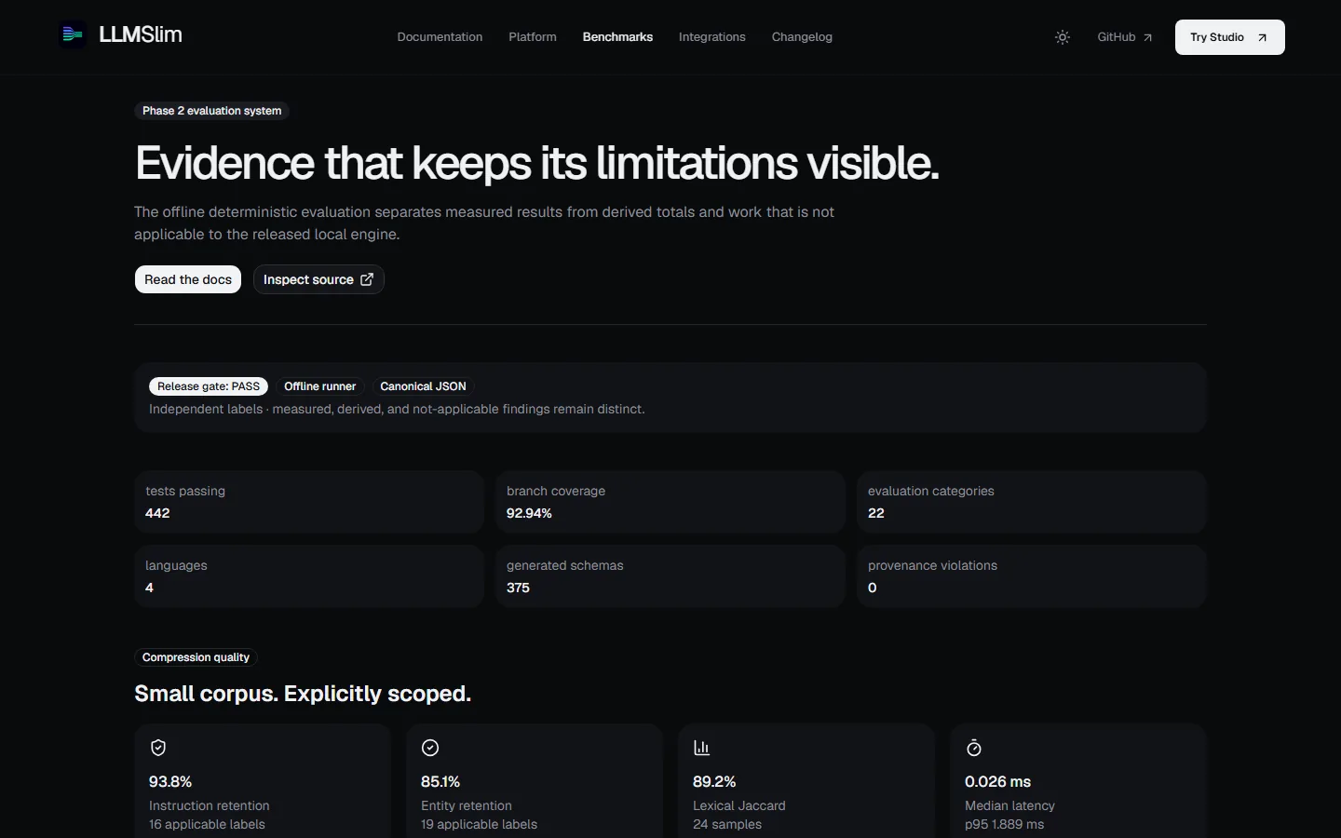Viewport: 1341px width, 838px height.
Task: Click the 'provenance violations' label
Action: point(932,565)
